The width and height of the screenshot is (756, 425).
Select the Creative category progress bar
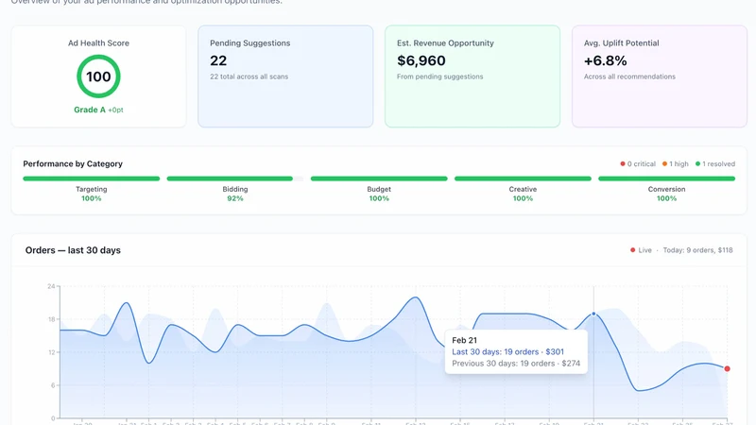click(x=523, y=178)
